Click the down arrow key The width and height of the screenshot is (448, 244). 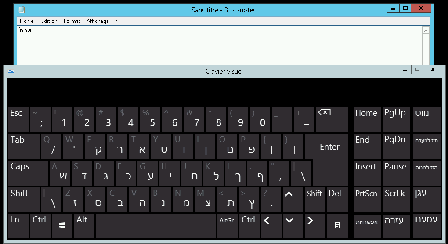click(293, 226)
